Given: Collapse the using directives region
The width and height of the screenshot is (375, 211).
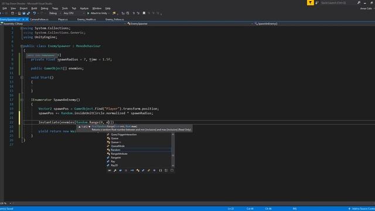Looking at the screenshot, I should (x=22, y=28).
